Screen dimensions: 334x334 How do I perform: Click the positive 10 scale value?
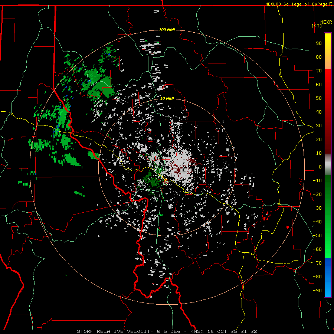(x=319, y=153)
